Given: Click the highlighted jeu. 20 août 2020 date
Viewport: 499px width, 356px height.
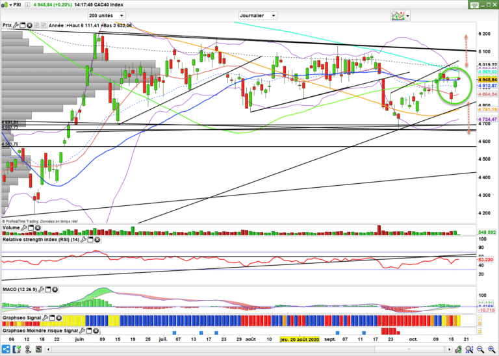Looking at the screenshot, I should [x=299, y=339].
